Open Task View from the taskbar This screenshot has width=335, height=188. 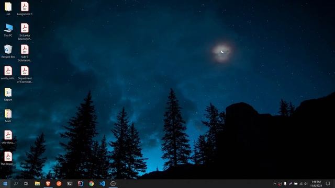(x=26, y=183)
